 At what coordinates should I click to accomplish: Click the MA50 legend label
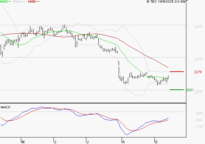pyautogui.click(x=32, y=2)
